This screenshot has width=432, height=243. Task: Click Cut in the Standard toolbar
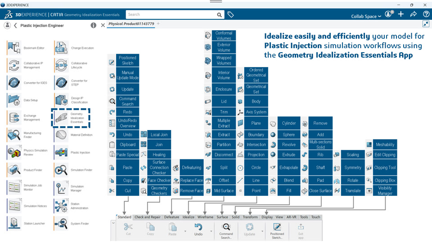pyautogui.click(x=128, y=229)
